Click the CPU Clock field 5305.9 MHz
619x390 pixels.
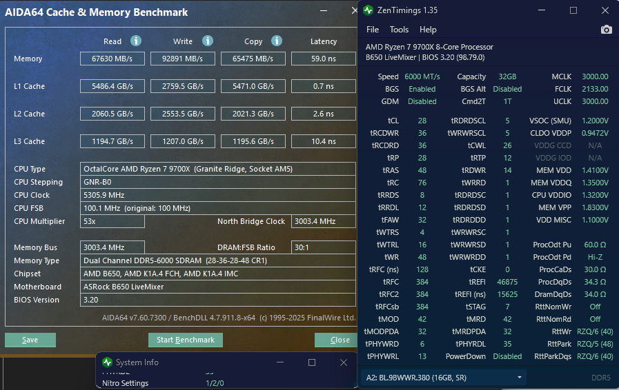218,195
